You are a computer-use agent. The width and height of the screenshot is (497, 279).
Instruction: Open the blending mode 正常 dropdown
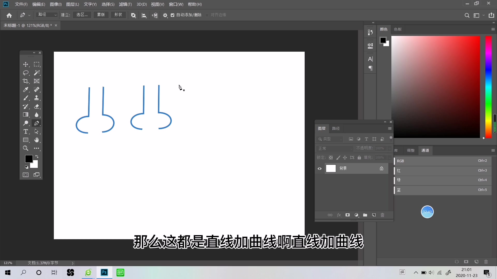335,149
